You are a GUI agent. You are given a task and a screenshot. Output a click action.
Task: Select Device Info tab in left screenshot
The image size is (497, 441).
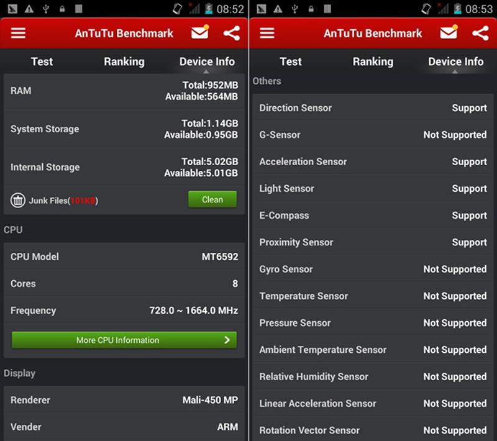click(207, 61)
